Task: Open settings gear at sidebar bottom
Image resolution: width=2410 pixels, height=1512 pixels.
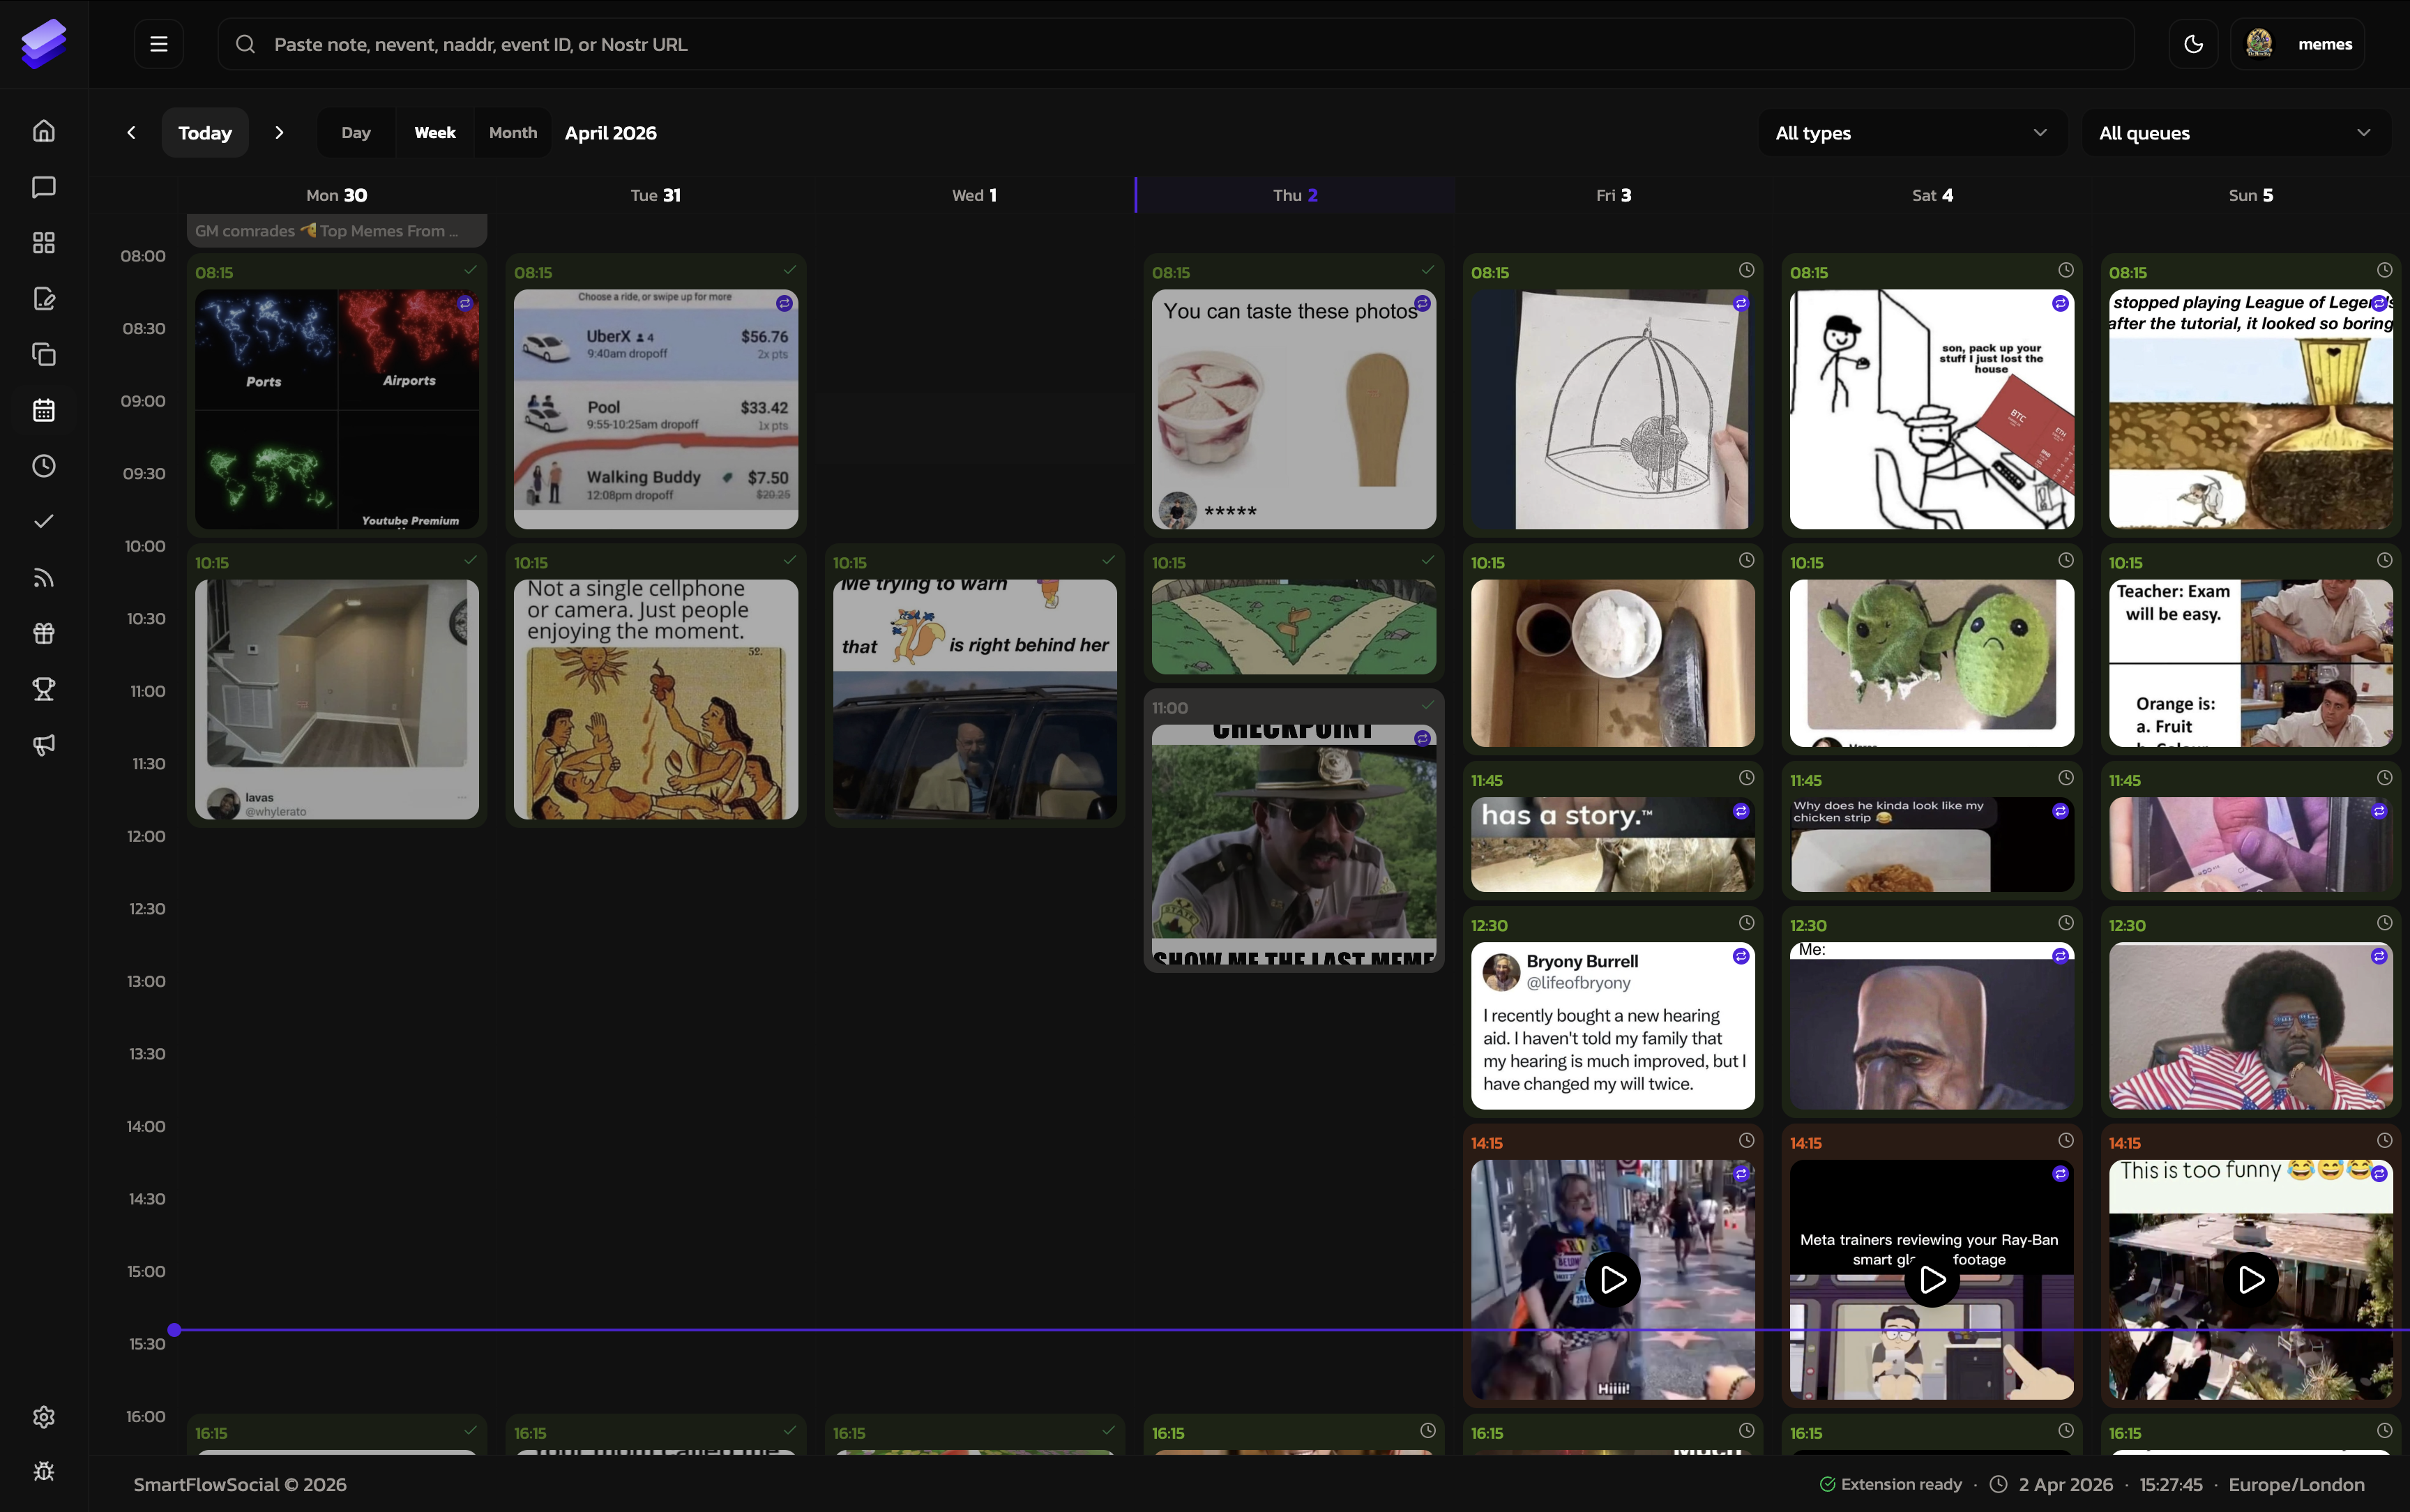Action: [x=44, y=1417]
